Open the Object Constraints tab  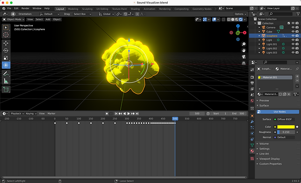252,139
